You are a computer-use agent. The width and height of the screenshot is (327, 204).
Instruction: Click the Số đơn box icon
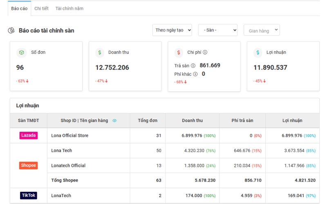click(x=21, y=53)
